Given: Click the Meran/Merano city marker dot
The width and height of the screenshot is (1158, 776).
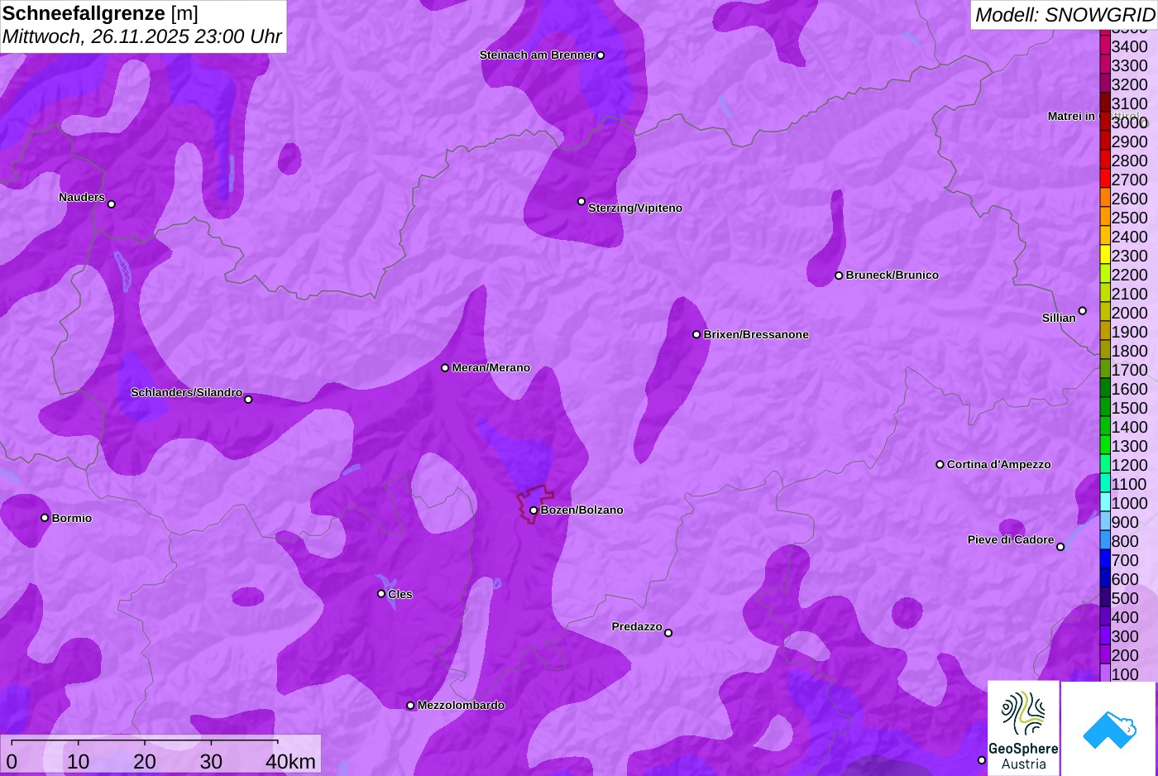Looking at the screenshot, I should (445, 367).
